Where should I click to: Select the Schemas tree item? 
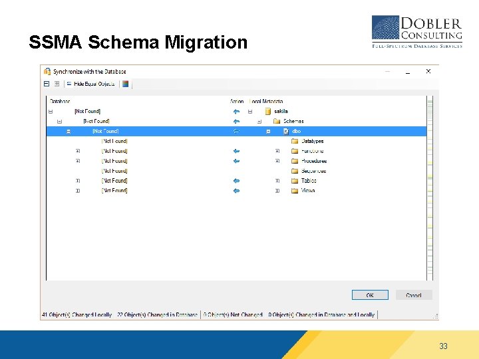(293, 121)
